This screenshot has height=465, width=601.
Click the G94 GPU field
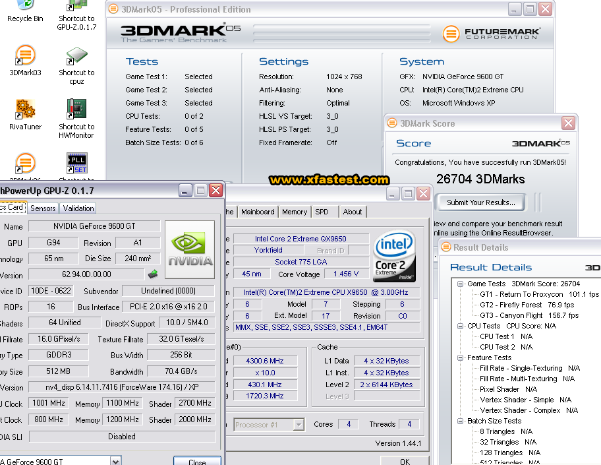[53, 243]
